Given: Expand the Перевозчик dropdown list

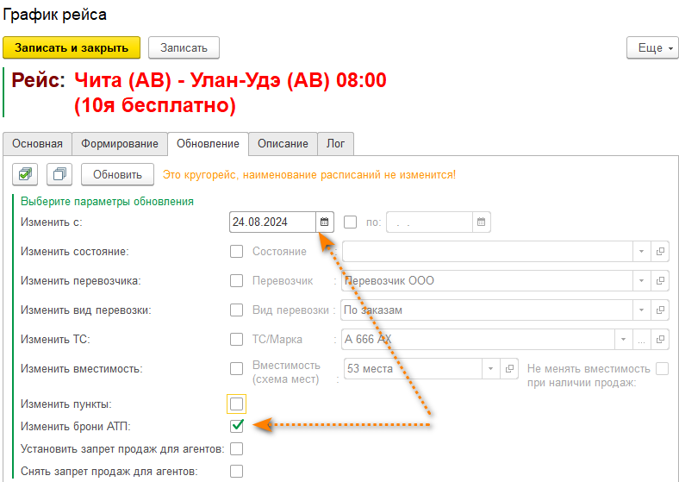Looking at the screenshot, I should coord(641,281).
